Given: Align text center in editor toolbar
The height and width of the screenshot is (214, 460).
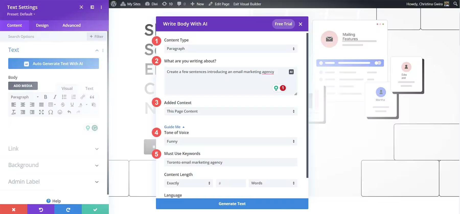Looking at the screenshot, I should tap(23, 104).
